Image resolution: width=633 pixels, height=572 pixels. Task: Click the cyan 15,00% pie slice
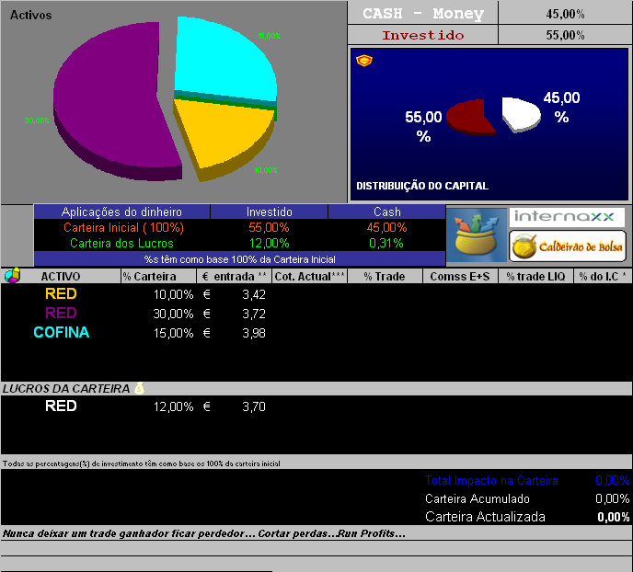click(224, 61)
